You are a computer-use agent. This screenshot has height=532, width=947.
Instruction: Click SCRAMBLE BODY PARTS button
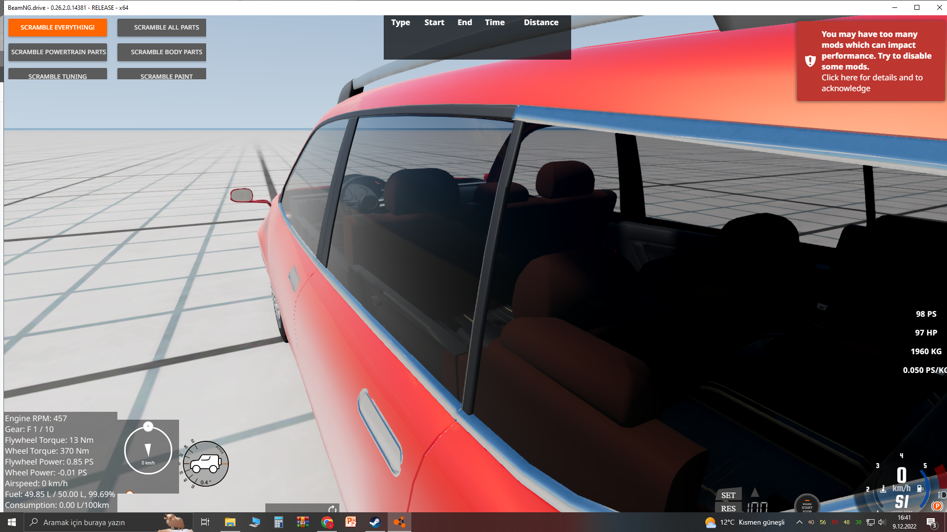[162, 52]
